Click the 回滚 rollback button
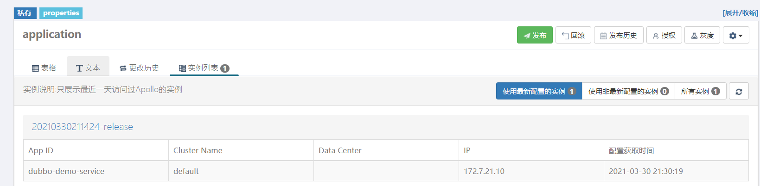 573,35
